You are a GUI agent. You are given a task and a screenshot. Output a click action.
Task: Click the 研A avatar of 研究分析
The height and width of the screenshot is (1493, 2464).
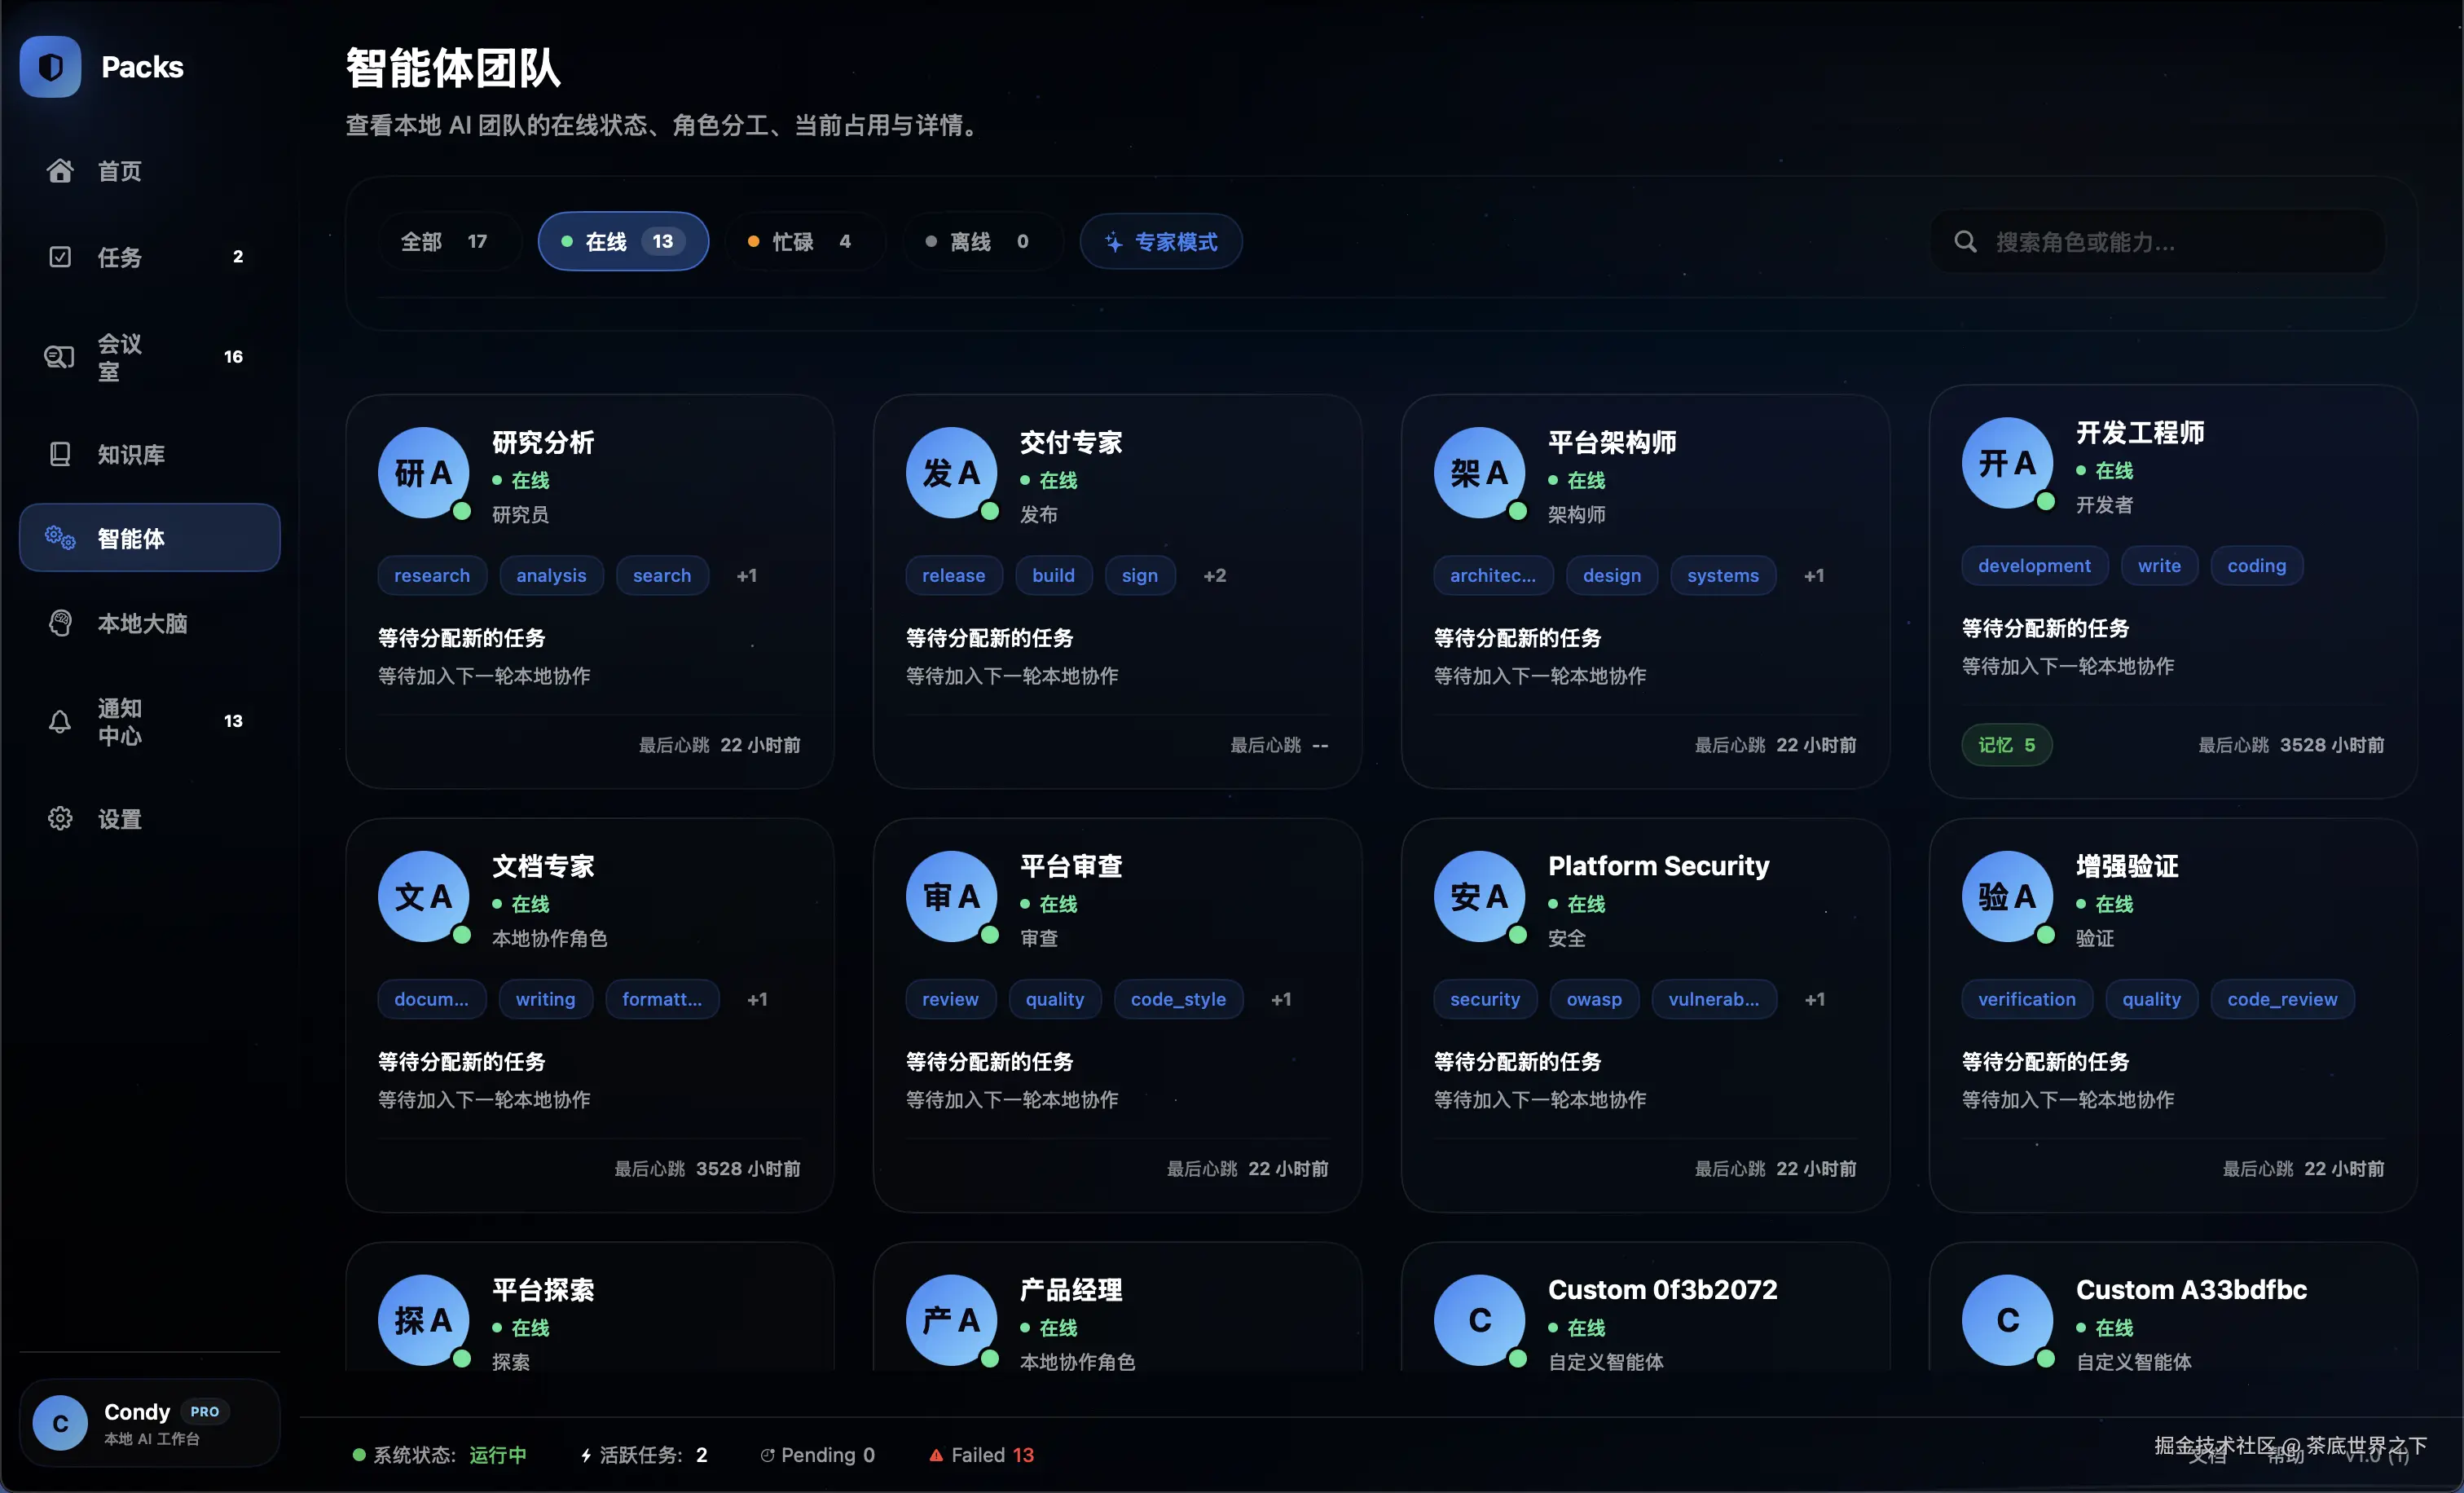point(423,473)
